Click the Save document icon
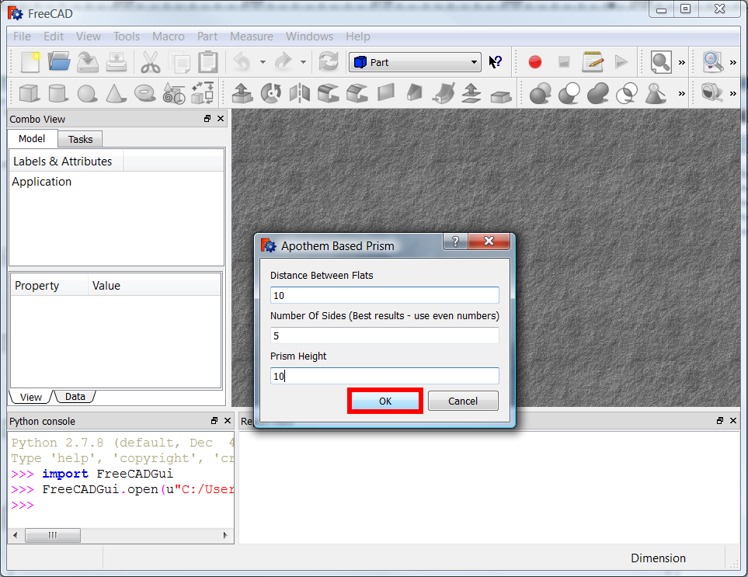 [88, 62]
